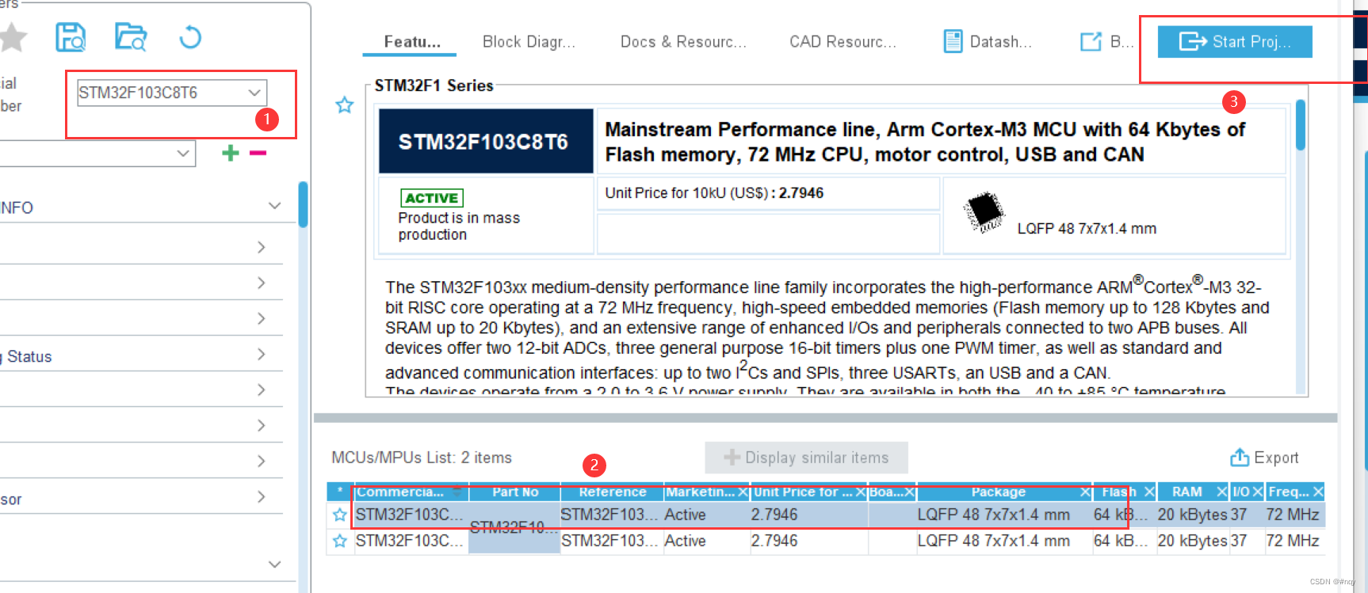The image size is (1368, 593).
Task: Sort by the Part No column header
Action: (x=515, y=492)
